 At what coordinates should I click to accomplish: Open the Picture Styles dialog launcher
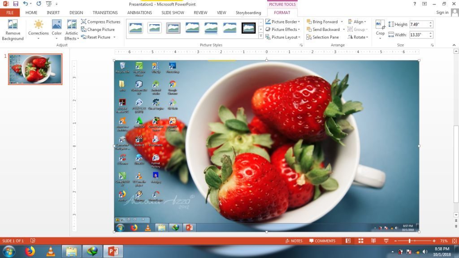(301, 45)
